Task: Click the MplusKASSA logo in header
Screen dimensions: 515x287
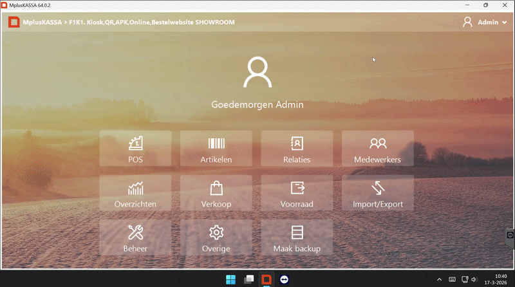Action: pyautogui.click(x=13, y=22)
